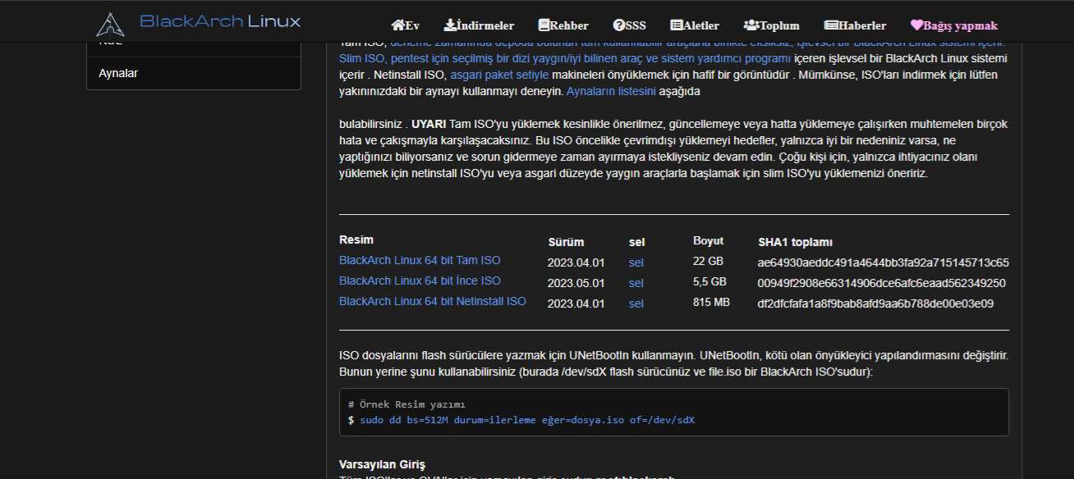Click the SHA1 hash starting 00949f29
1074x479 pixels.
882,283
